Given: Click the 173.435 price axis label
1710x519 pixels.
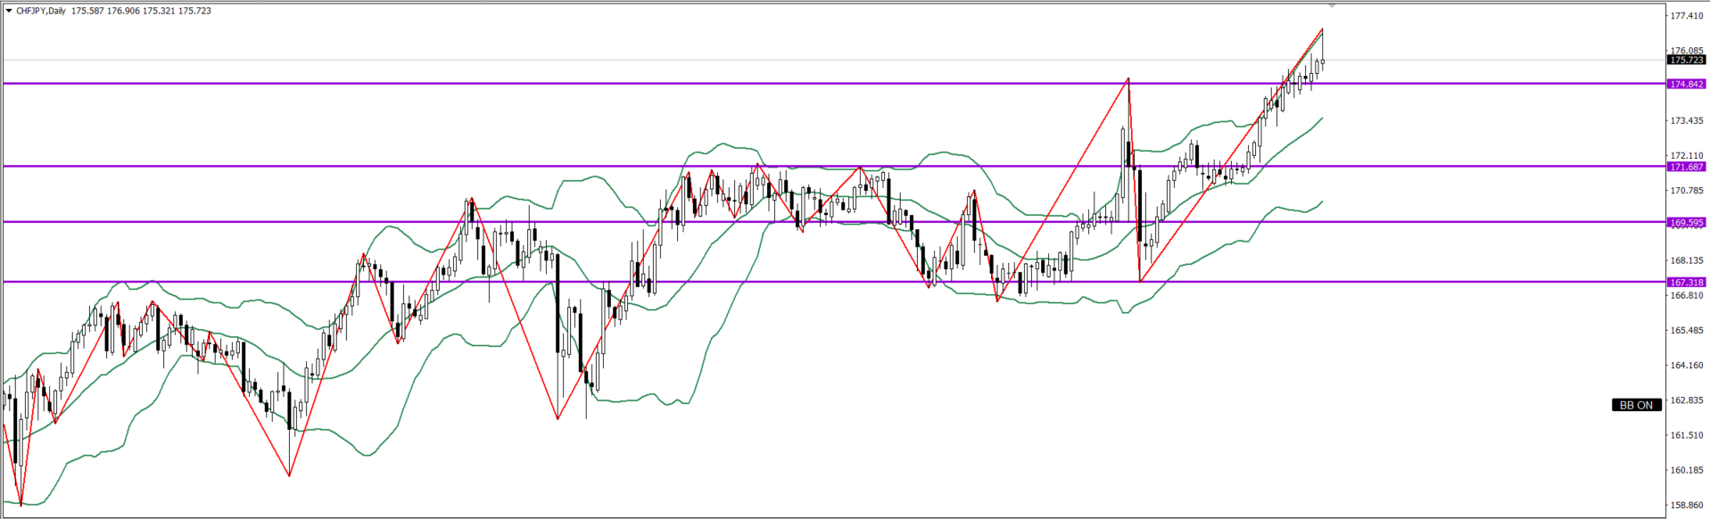Looking at the screenshot, I should pyautogui.click(x=1687, y=120).
